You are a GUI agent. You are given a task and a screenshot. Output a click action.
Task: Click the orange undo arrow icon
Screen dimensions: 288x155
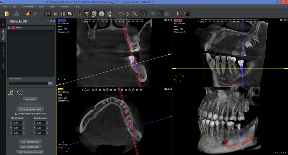tap(28, 14)
